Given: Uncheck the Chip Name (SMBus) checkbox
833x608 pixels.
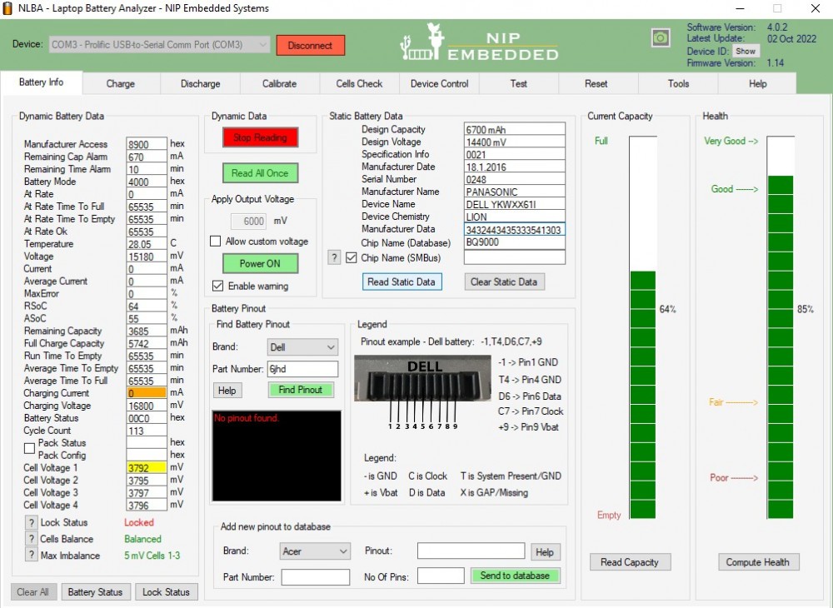Looking at the screenshot, I should pyautogui.click(x=351, y=258).
